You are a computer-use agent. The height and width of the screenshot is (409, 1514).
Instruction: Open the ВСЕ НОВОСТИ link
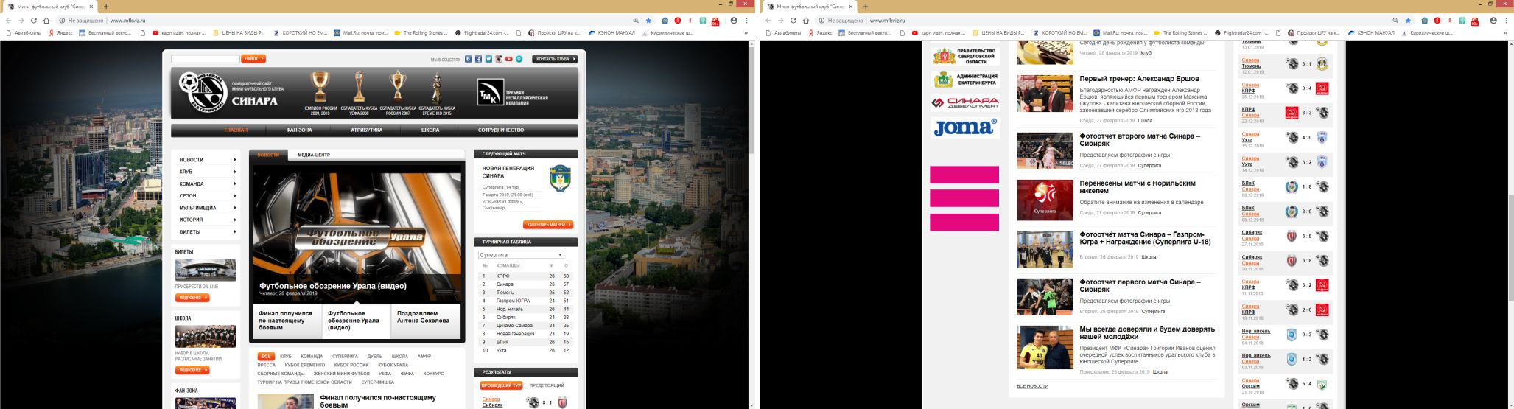1032,386
